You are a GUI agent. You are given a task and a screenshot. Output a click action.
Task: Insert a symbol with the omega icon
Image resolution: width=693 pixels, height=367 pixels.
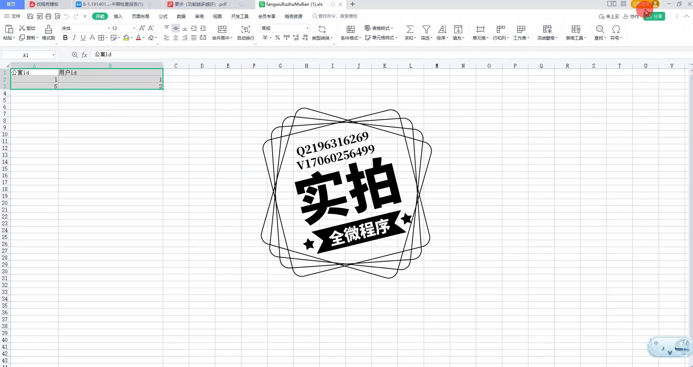click(616, 29)
